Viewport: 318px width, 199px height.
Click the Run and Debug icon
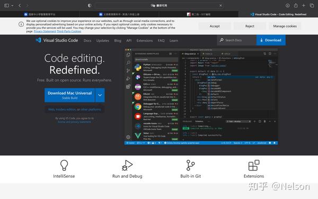[127, 165]
